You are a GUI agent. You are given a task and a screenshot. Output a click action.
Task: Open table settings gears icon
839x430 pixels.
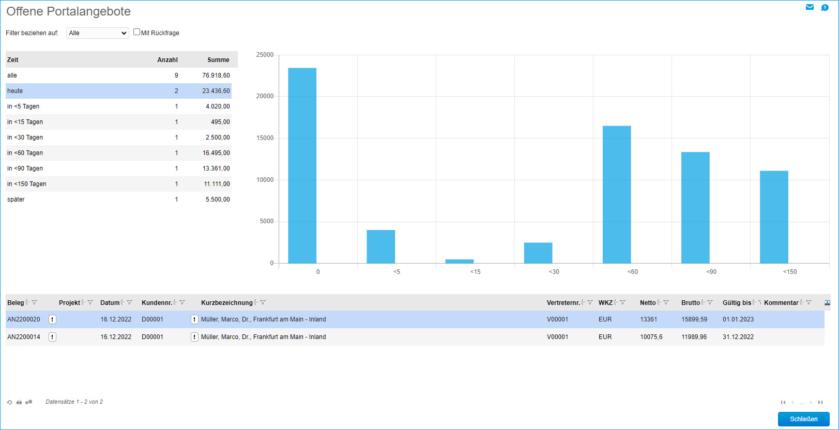tap(29, 402)
